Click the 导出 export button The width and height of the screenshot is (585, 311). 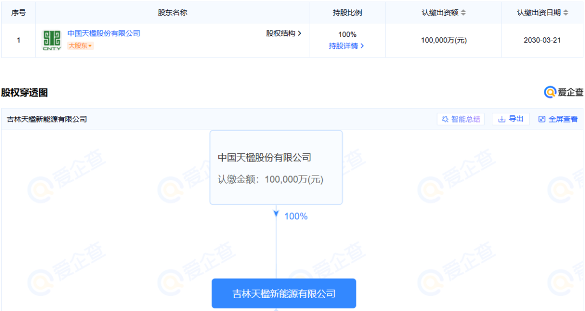[x=511, y=119]
